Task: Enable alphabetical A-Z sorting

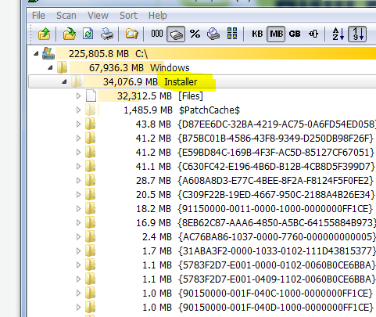Action: (x=338, y=34)
